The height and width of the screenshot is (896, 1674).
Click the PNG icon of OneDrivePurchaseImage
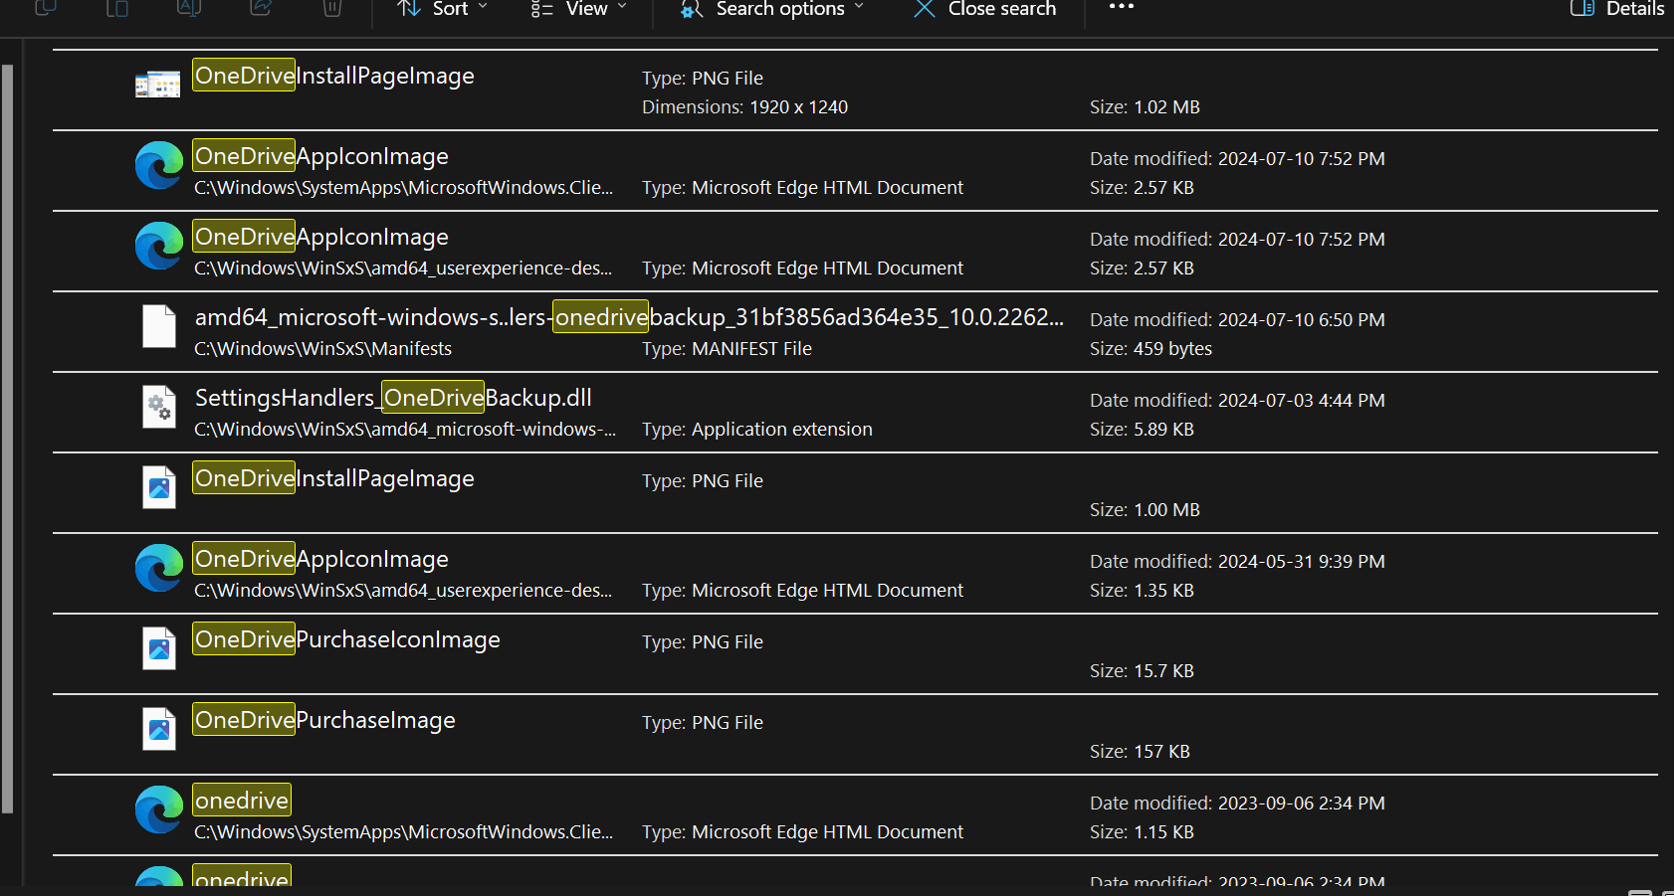(159, 729)
